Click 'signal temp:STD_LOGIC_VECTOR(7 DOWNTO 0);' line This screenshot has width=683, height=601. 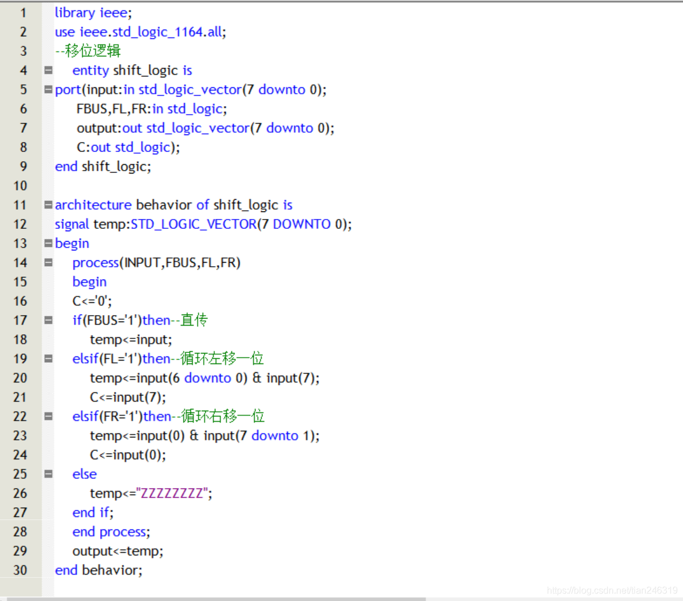coord(203,224)
